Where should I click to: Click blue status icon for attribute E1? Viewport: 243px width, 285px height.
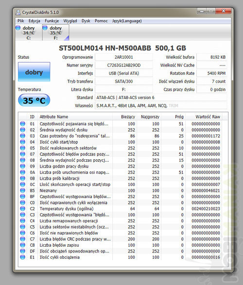click(23, 257)
